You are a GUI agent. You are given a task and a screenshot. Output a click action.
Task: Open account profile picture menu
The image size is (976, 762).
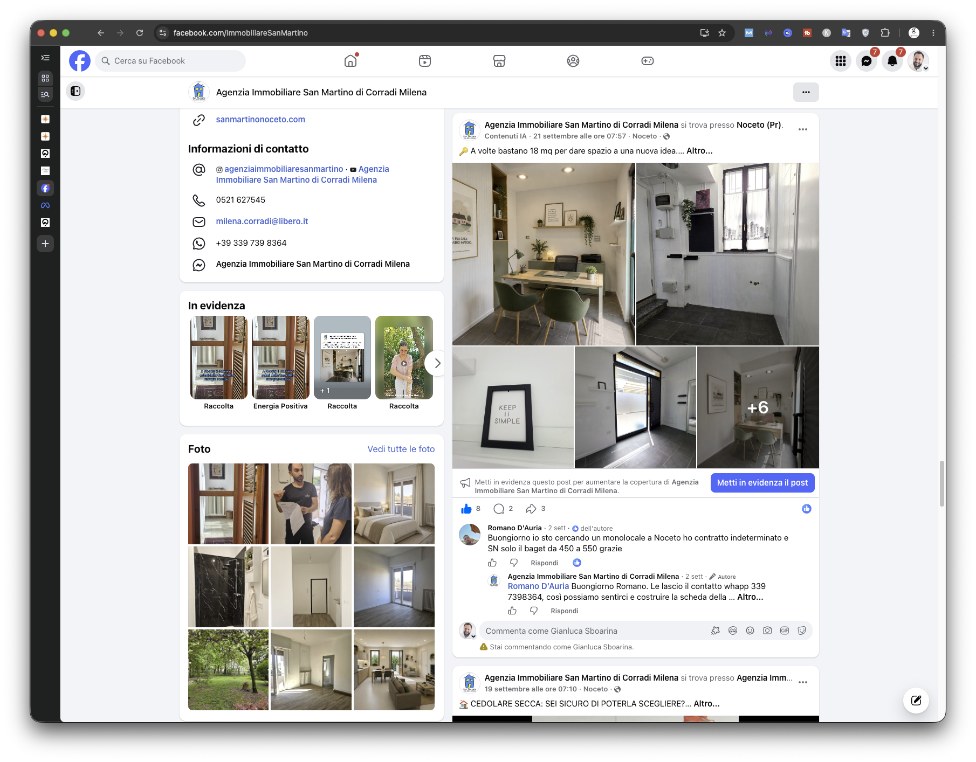918,61
